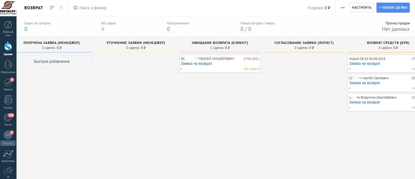The height and width of the screenshot is (179, 415).
Task: Switch to pipeline kanban view
Action: pyautogui.click(x=52, y=8)
